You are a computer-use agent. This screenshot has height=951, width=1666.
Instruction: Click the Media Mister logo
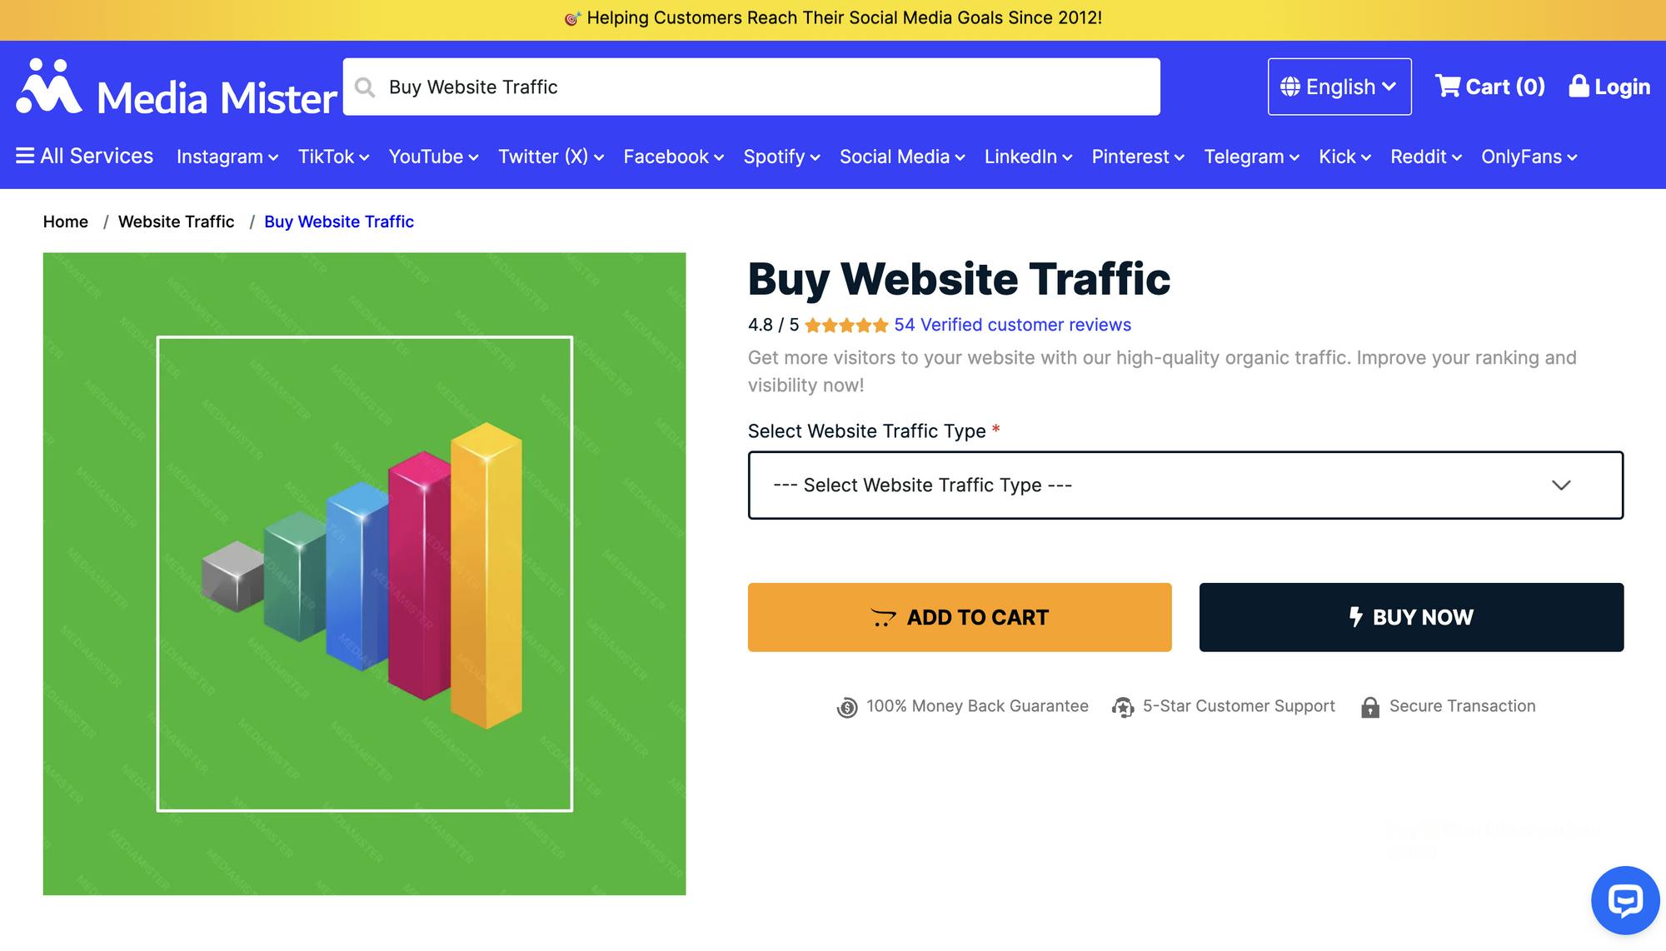tap(175, 87)
